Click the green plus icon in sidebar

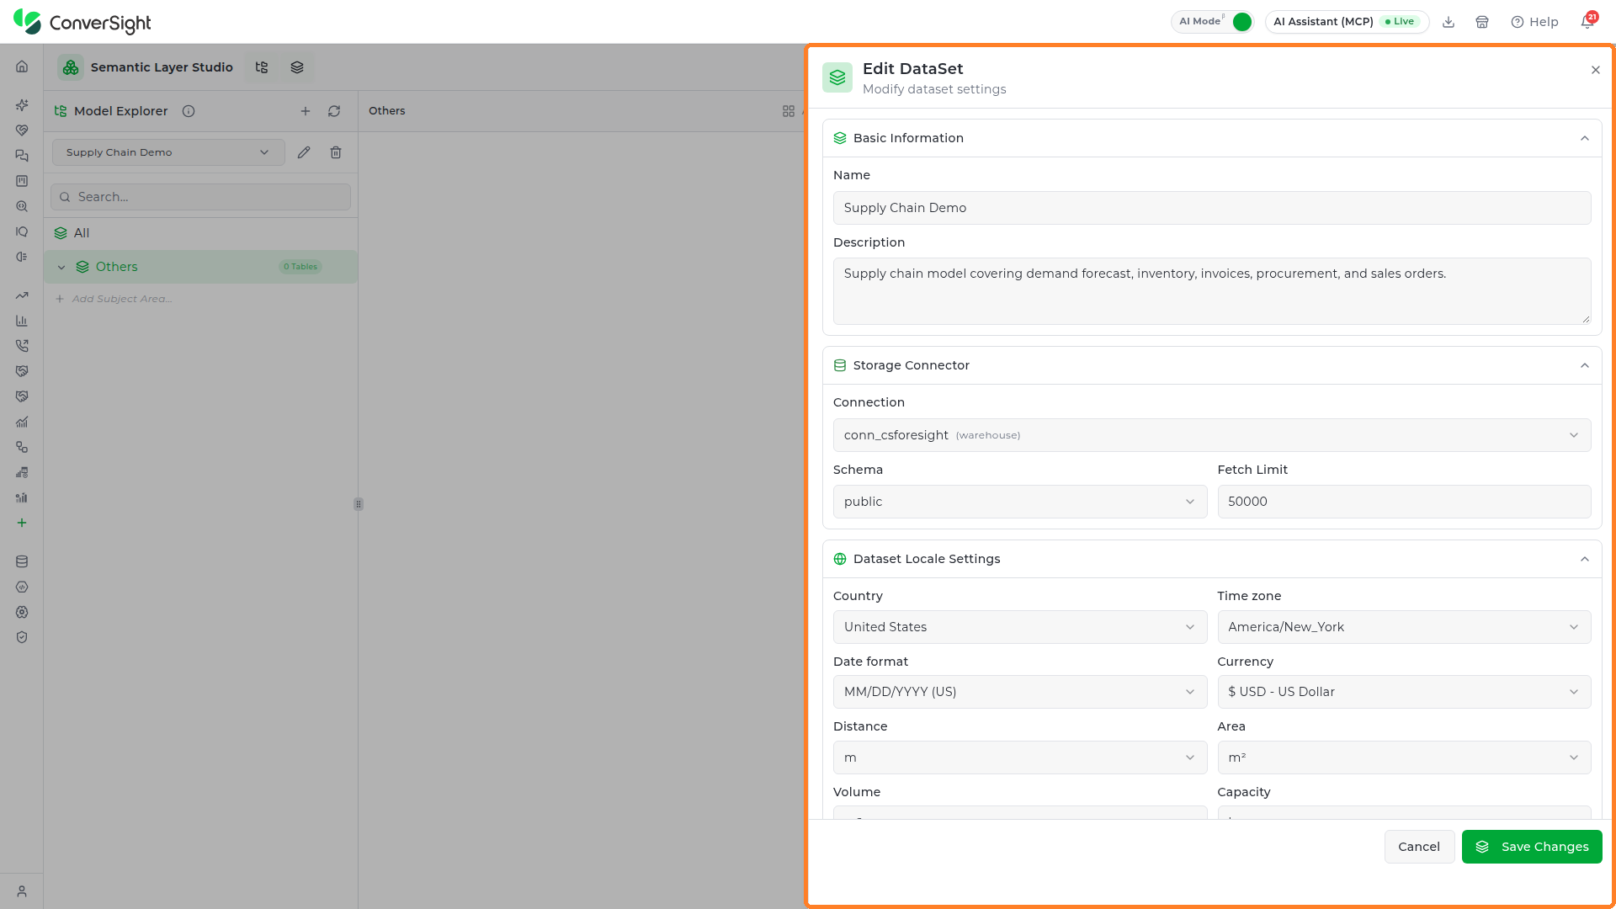pos(22,523)
